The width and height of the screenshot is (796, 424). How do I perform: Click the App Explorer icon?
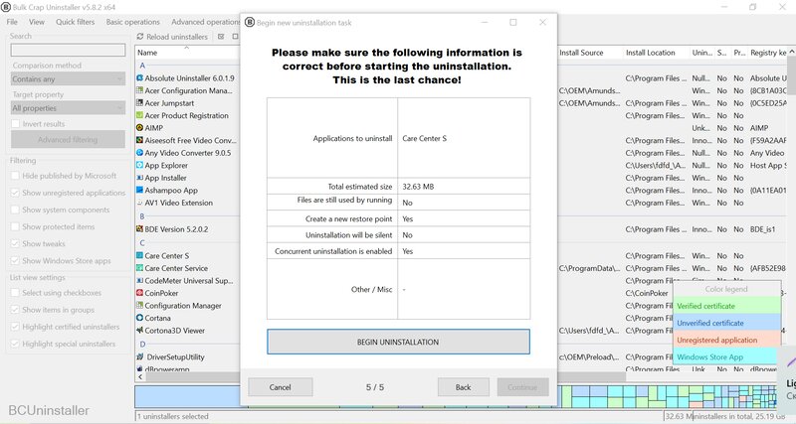(x=139, y=165)
